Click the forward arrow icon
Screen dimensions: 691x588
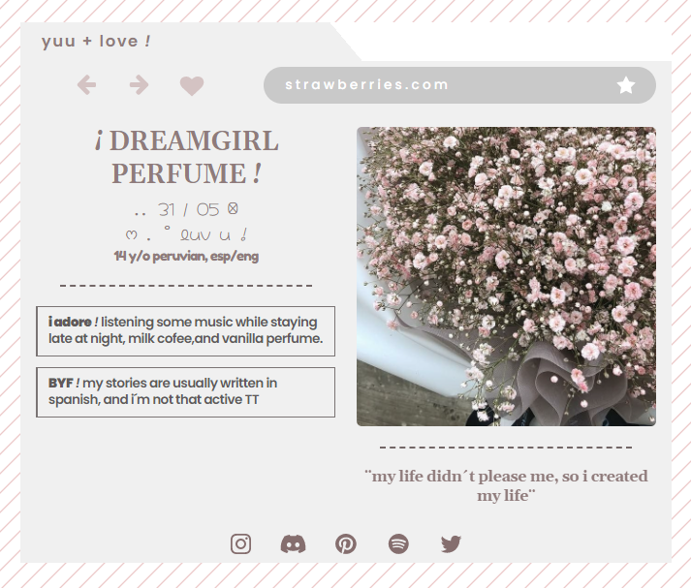click(139, 85)
